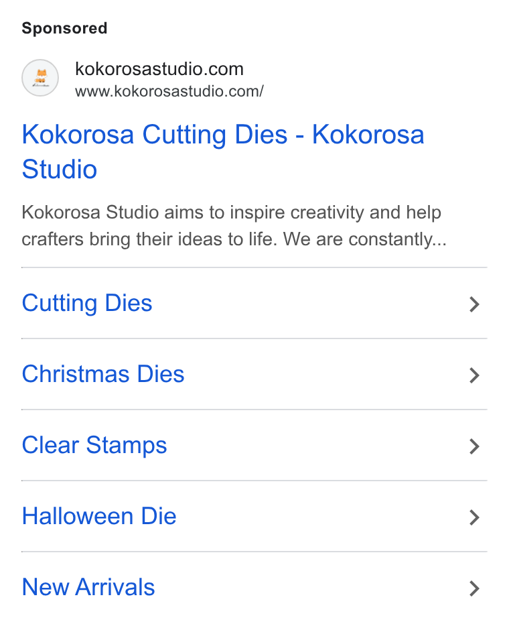Viewport: 509px width, 622px height.
Task: Open the Clear Stamps chevron arrow
Action: coord(474,446)
